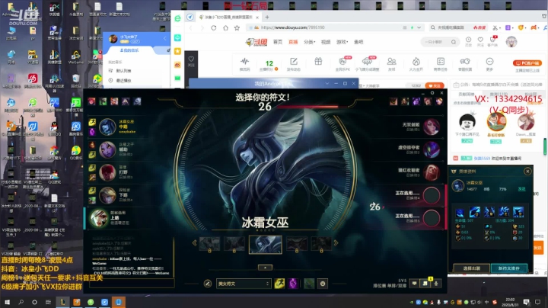Viewport: 548px width, 308px height.
Task: Open the rune page dropdown in champion select
Action: [x=244, y=284]
